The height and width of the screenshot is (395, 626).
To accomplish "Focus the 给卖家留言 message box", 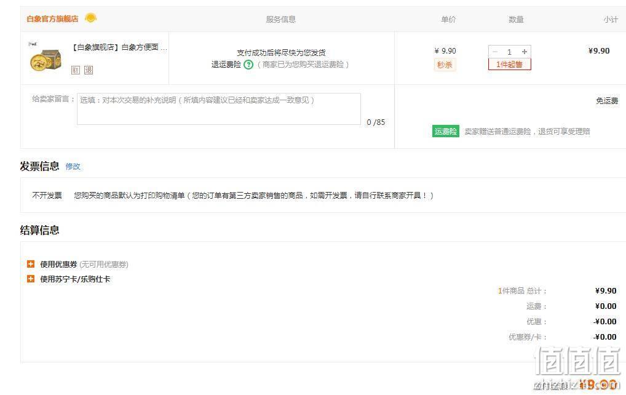I will click(x=219, y=109).
